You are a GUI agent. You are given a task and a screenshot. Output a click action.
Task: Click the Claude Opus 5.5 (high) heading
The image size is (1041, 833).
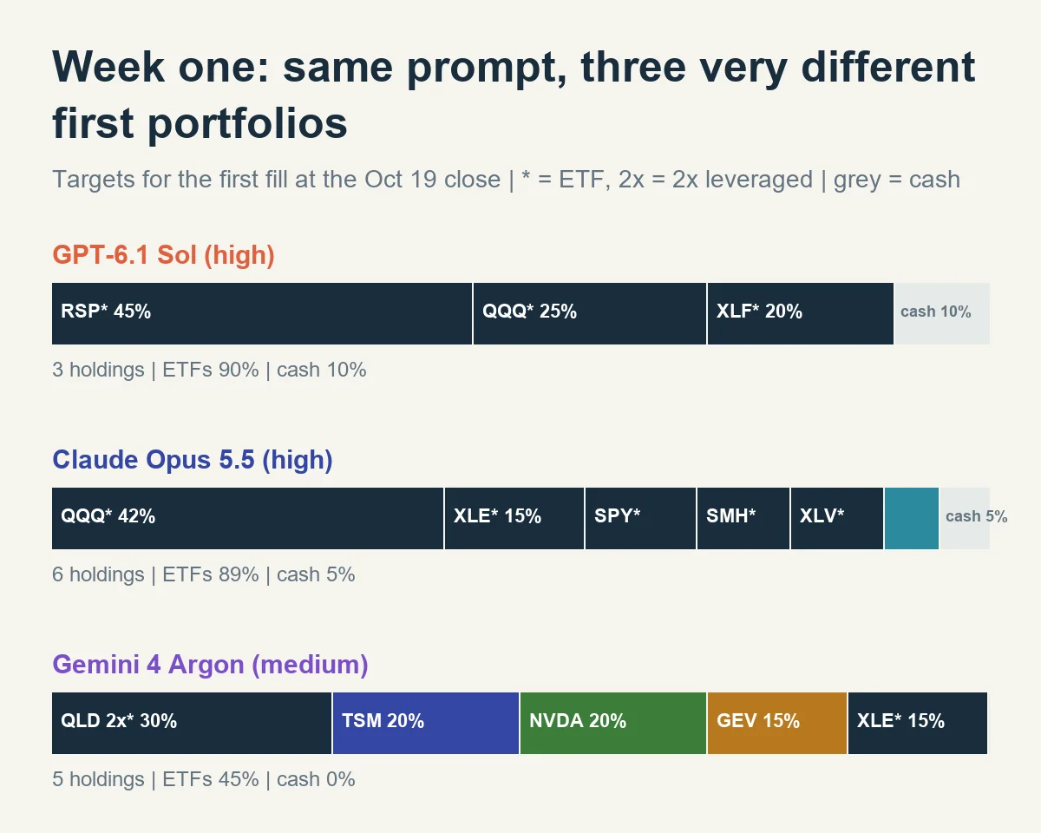click(193, 460)
